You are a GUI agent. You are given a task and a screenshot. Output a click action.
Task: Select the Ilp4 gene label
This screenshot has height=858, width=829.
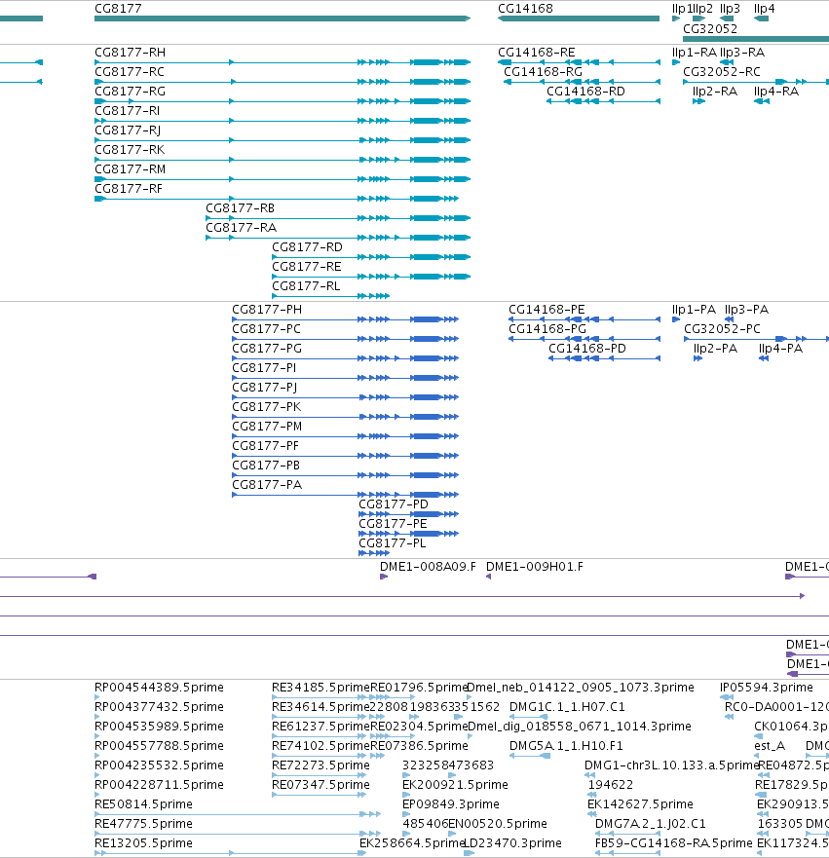tap(765, 9)
